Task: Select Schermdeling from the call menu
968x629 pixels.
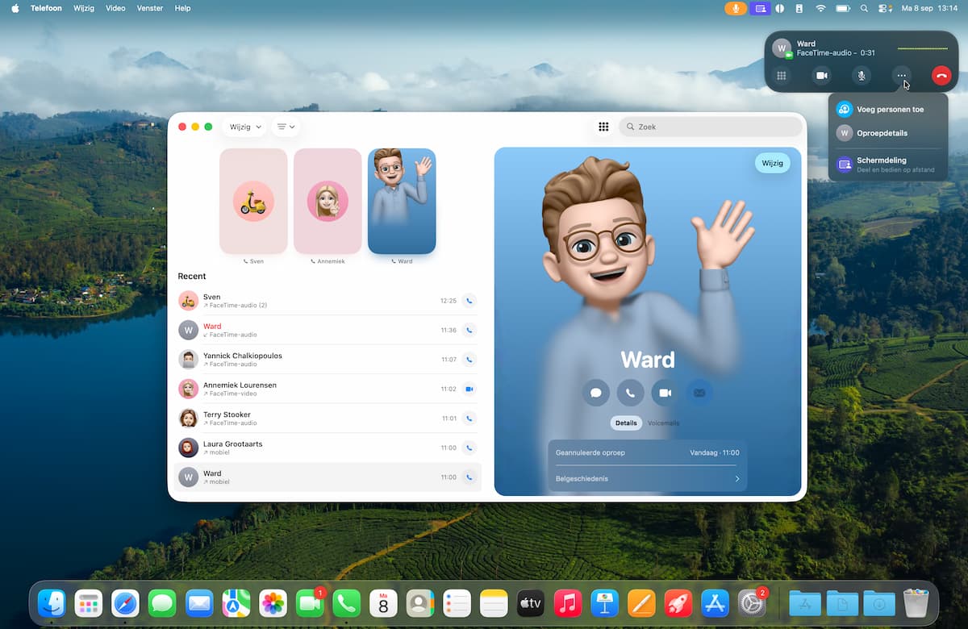Action: click(x=881, y=165)
